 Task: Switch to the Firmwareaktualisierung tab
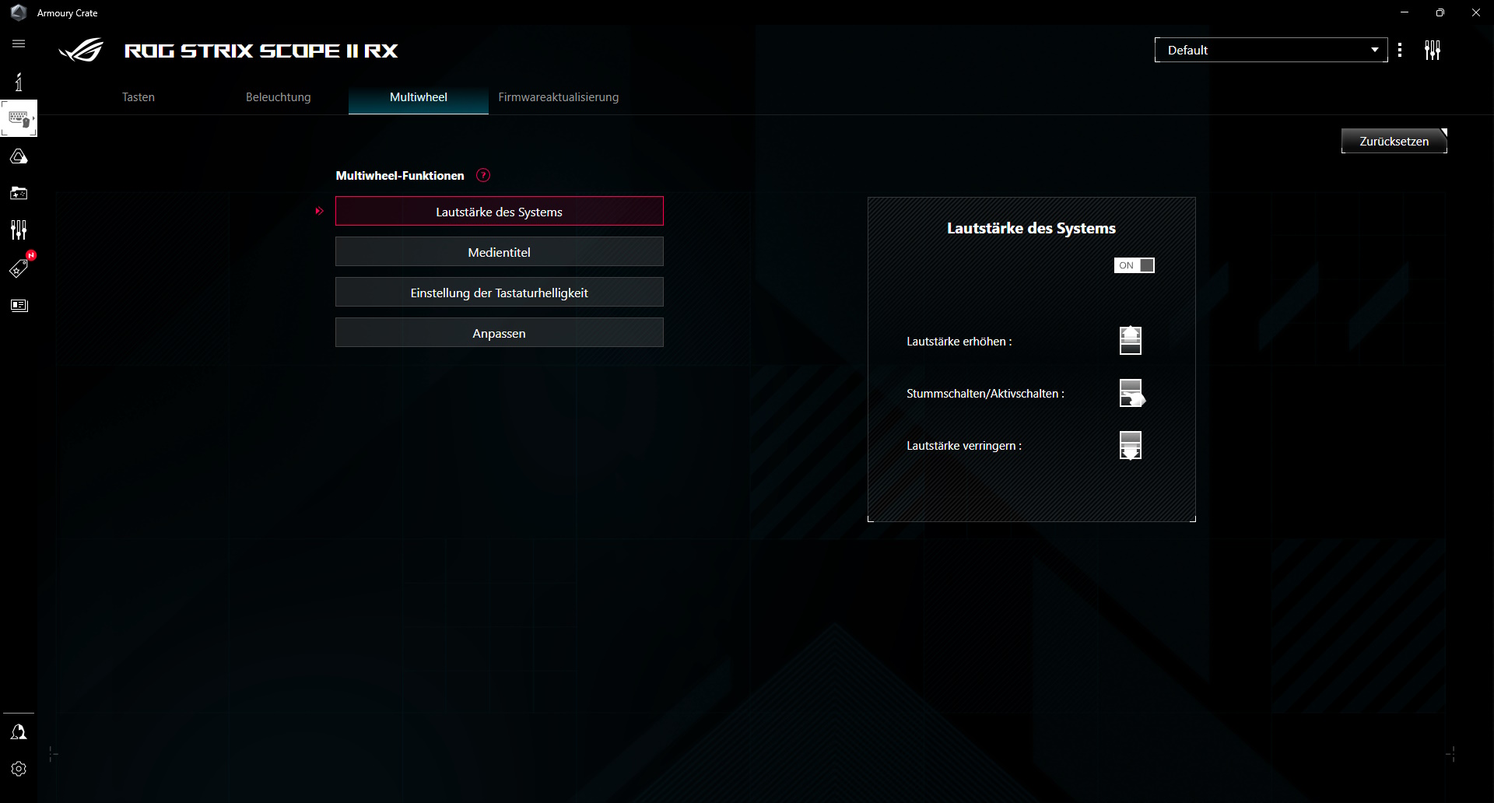558,97
